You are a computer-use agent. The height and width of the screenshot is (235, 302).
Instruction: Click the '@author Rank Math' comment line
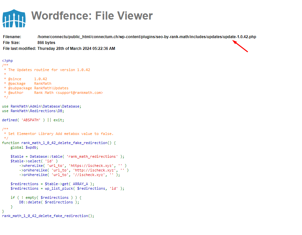tap(53, 93)
